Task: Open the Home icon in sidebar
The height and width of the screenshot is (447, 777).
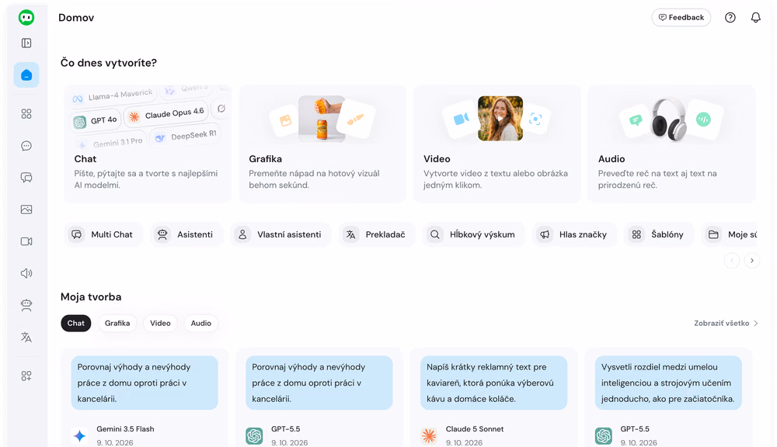Action: pos(26,74)
